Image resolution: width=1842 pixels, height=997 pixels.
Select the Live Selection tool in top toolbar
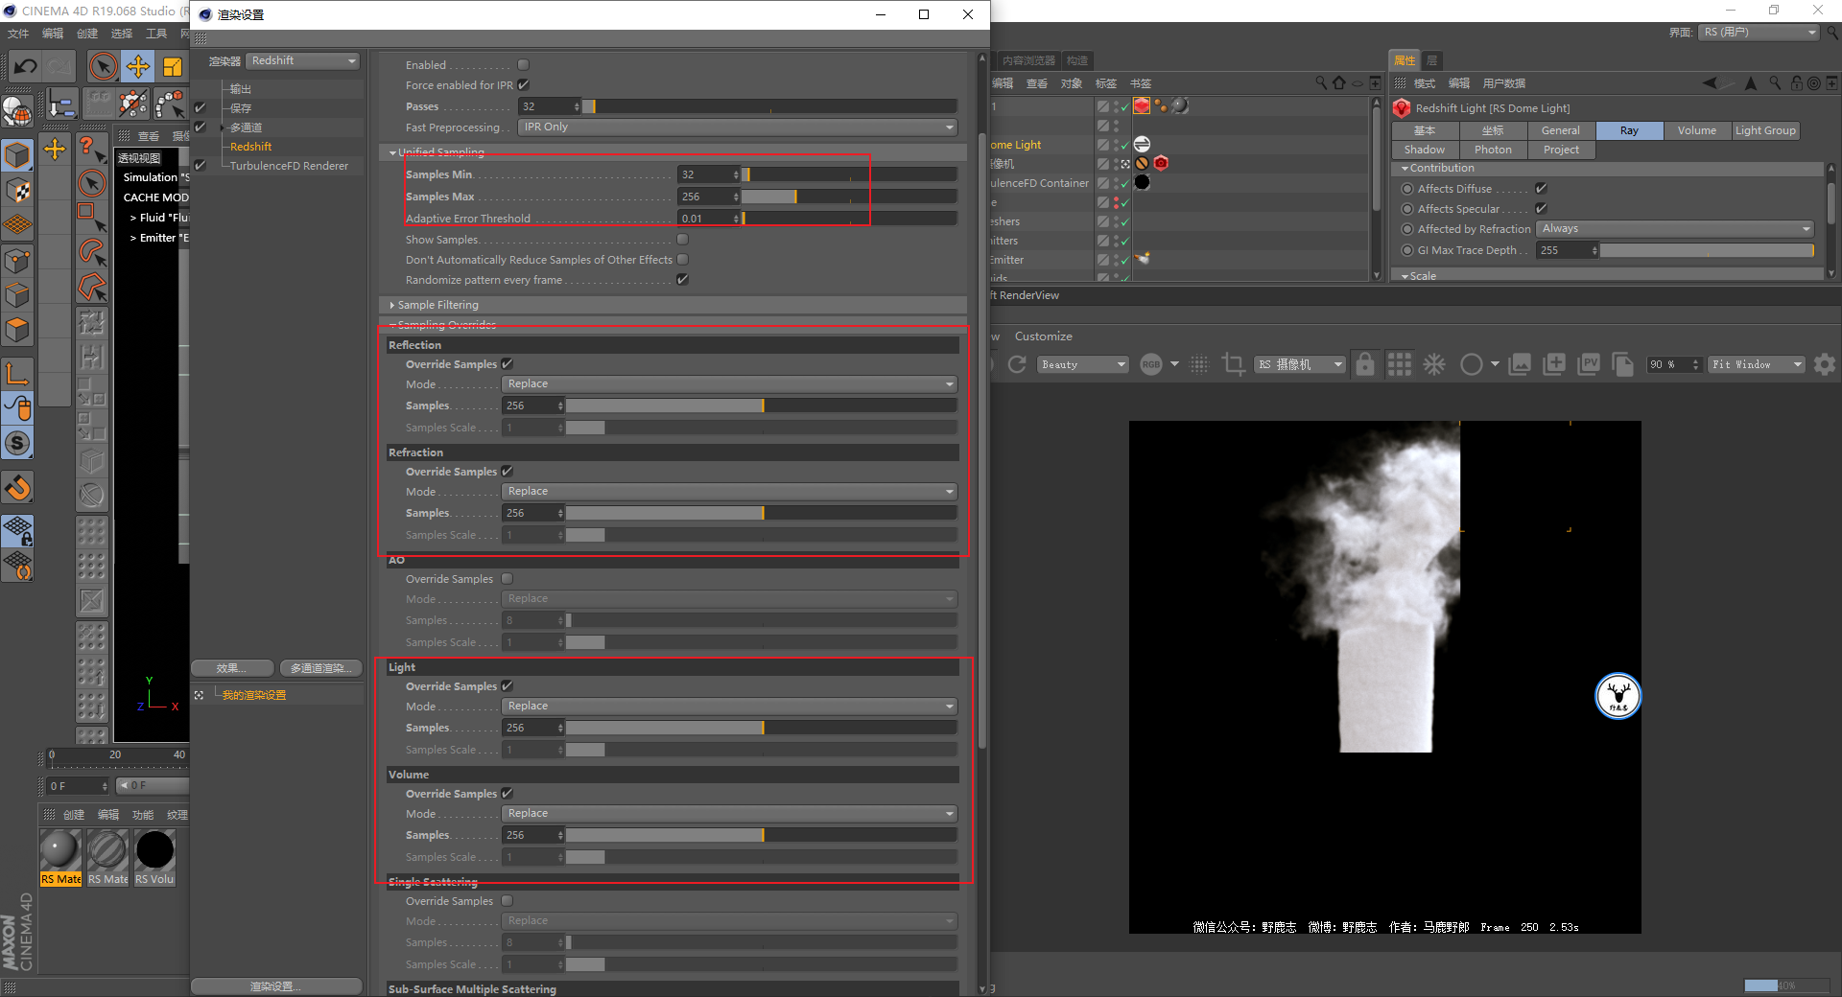click(x=103, y=66)
